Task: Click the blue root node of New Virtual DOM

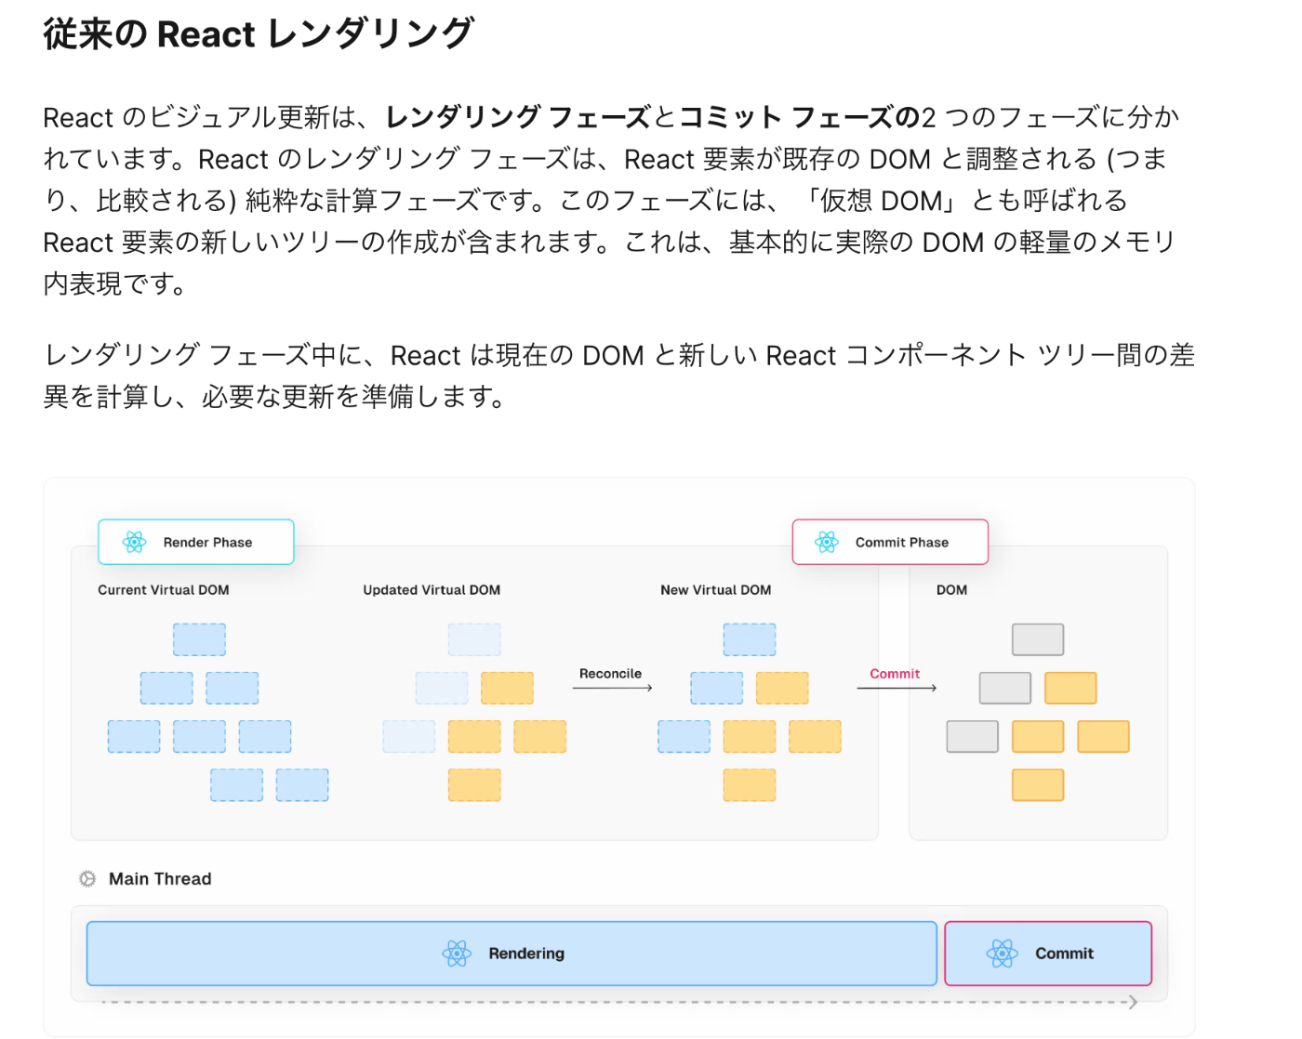Action: tap(750, 639)
